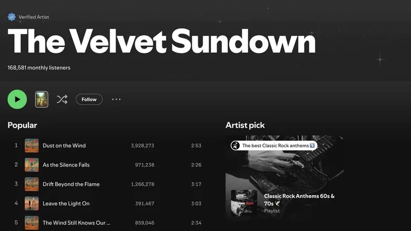
Task: Click the Verified Artist badge icon
Action: [x=12, y=17]
